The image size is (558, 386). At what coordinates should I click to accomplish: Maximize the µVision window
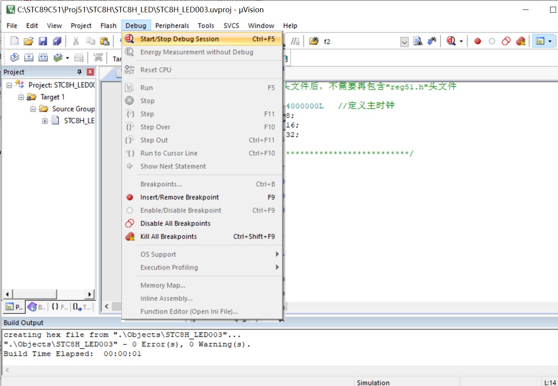[x=552, y=10]
